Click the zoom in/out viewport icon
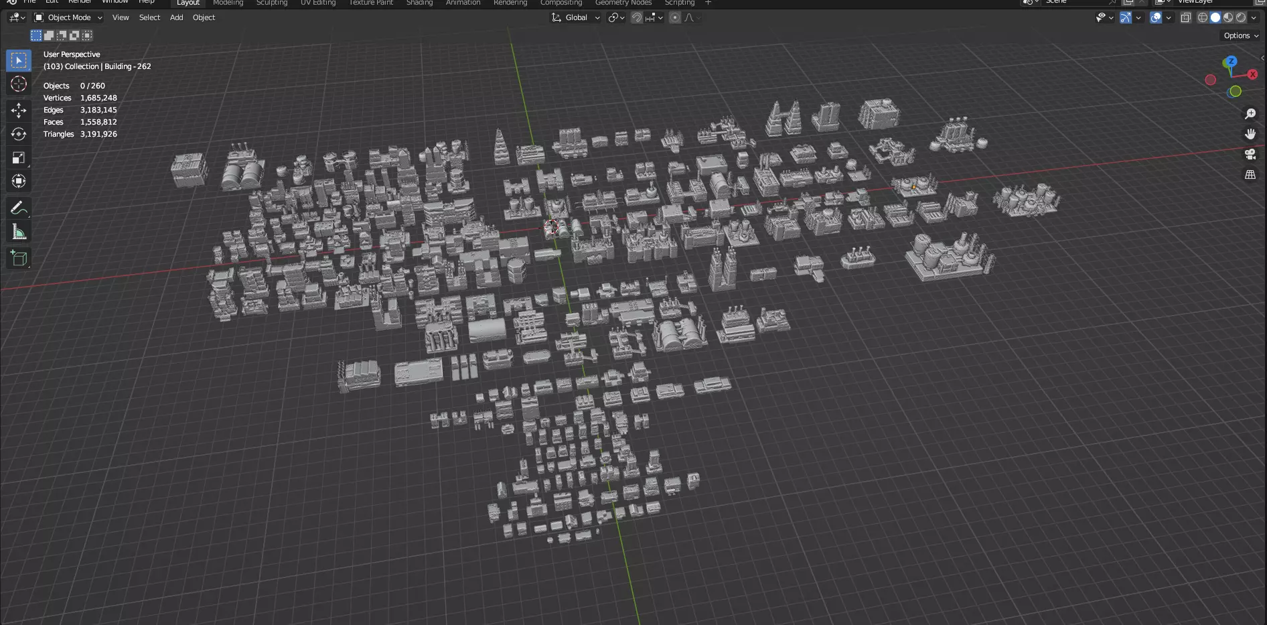Screen dimensions: 1267x625 point(1250,114)
